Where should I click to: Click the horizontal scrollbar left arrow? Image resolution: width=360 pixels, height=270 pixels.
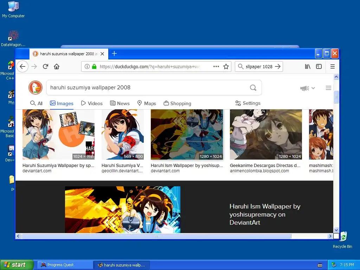pos(18,236)
